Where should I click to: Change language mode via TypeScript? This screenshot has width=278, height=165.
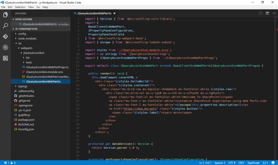coord(253,163)
